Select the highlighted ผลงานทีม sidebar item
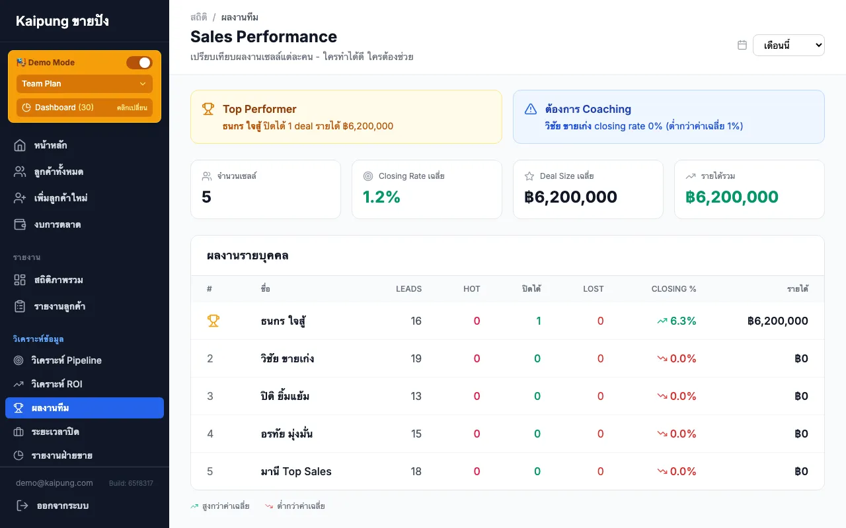 click(x=84, y=407)
